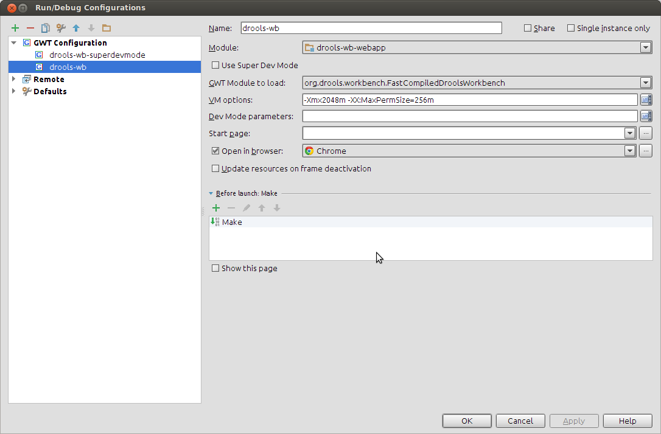Screen dimensions: 661x434
Task: Move configuration up in the list toolbar
Action: (x=76, y=28)
